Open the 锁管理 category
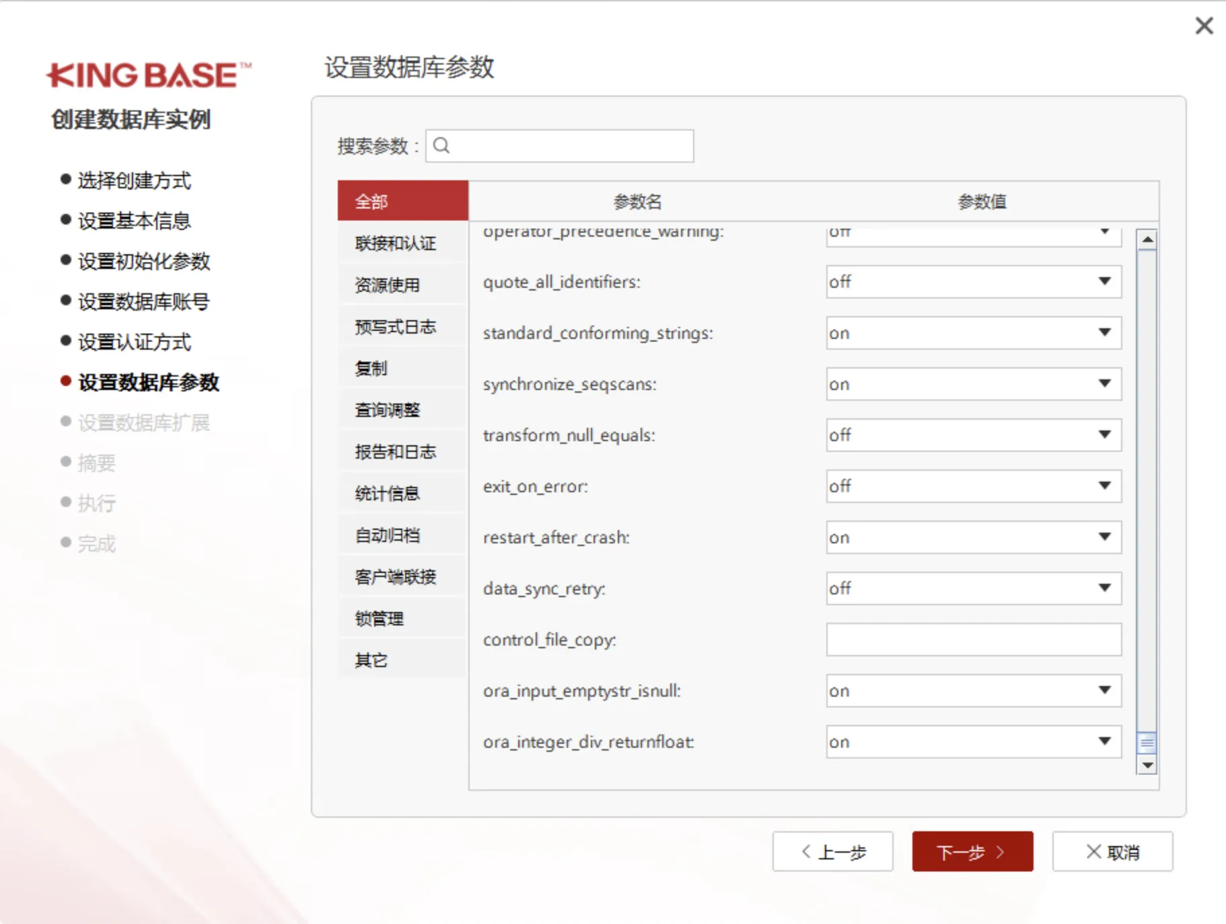The height and width of the screenshot is (924, 1226). tap(377, 617)
